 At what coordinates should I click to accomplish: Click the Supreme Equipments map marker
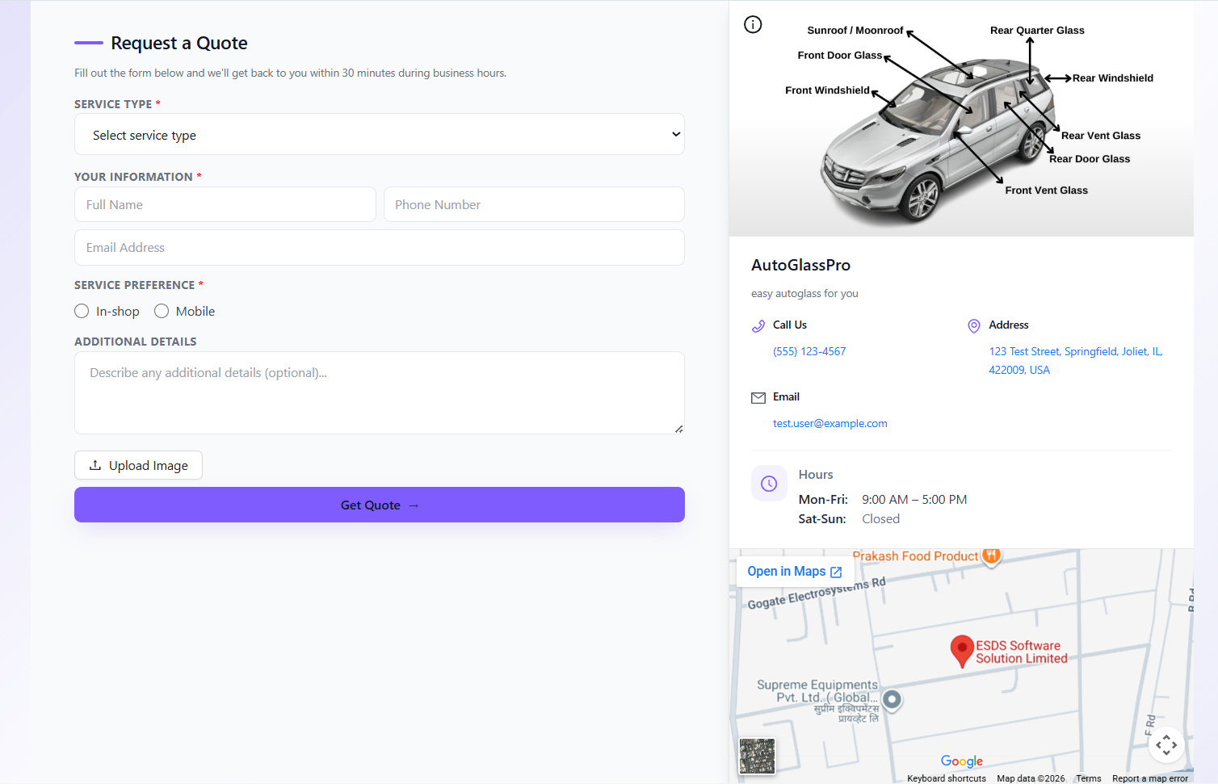[x=892, y=699]
